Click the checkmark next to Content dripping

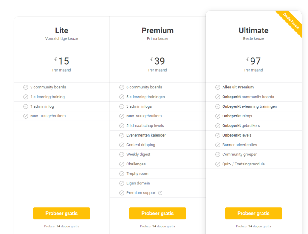122,145
